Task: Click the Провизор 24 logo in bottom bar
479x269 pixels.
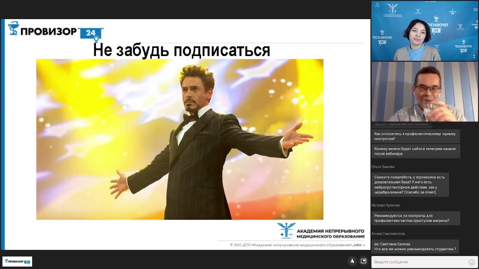Action: point(17,262)
